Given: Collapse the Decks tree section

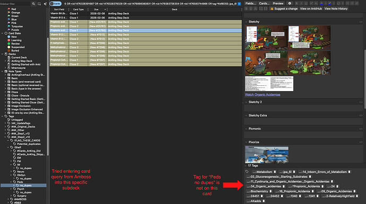Looking at the screenshot, I should point(2,54).
